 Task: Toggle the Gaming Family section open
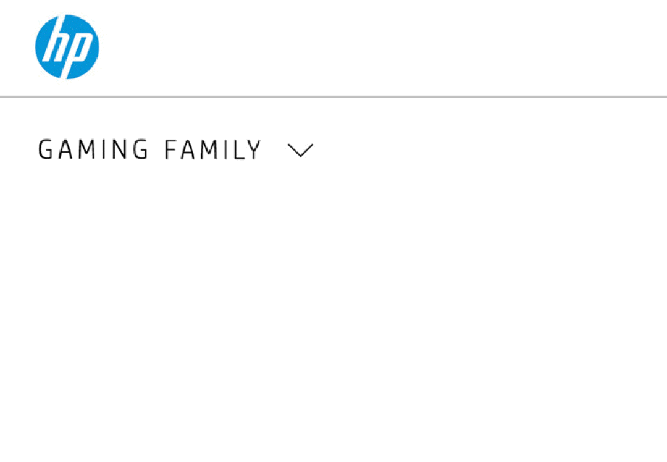(301, 150)
